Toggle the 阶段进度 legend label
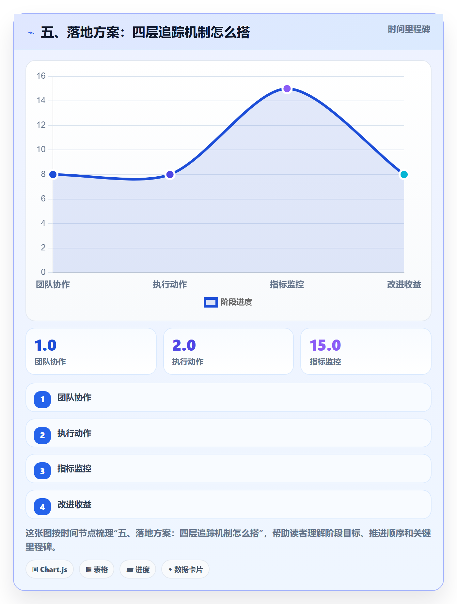457x604 pixels. pyautogui.click(x=236, y=302)
